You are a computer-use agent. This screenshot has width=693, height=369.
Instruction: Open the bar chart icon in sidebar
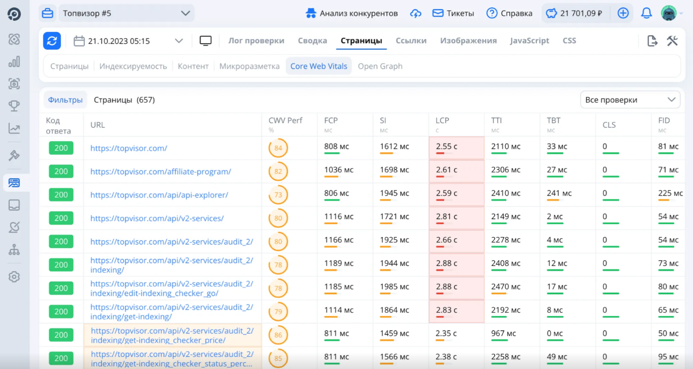(x=14, y=62)
